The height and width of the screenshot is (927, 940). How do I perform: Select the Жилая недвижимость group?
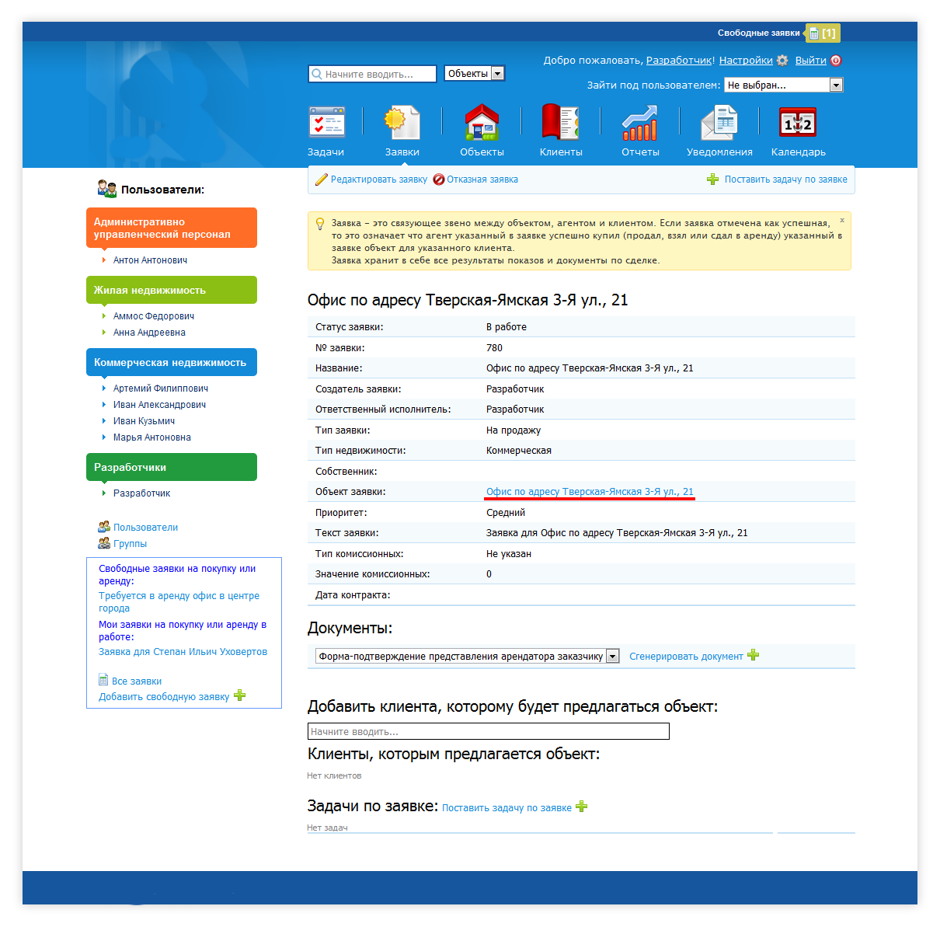172,290
